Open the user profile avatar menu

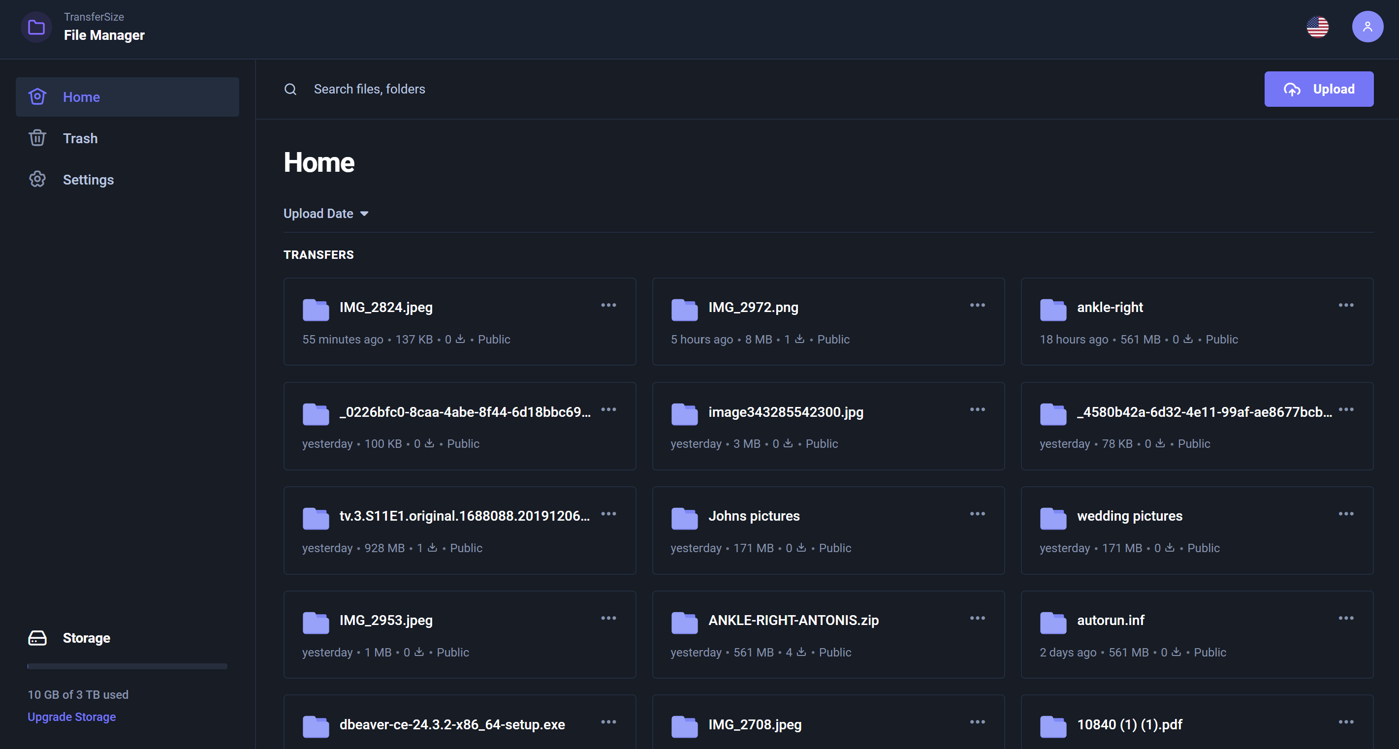pos(1367,27)
